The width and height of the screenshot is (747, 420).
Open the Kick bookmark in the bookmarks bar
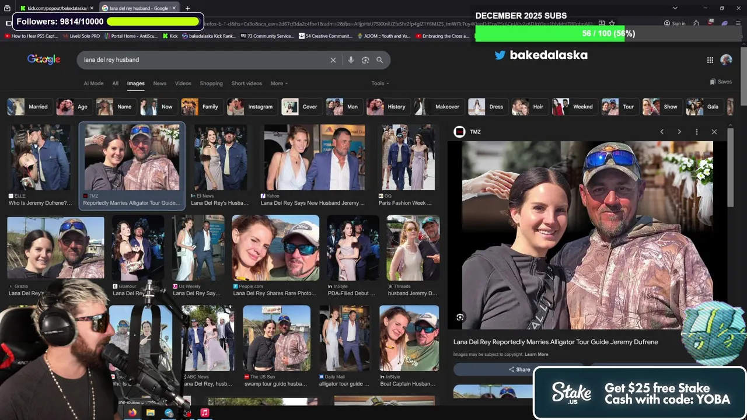point(170,36)
